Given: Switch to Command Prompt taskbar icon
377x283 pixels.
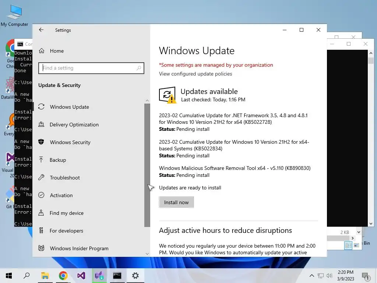Looking at the screenshot, I should point(117,276).
